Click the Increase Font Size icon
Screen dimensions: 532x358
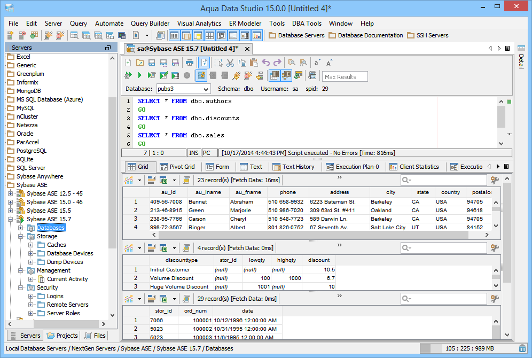(330, 63)
